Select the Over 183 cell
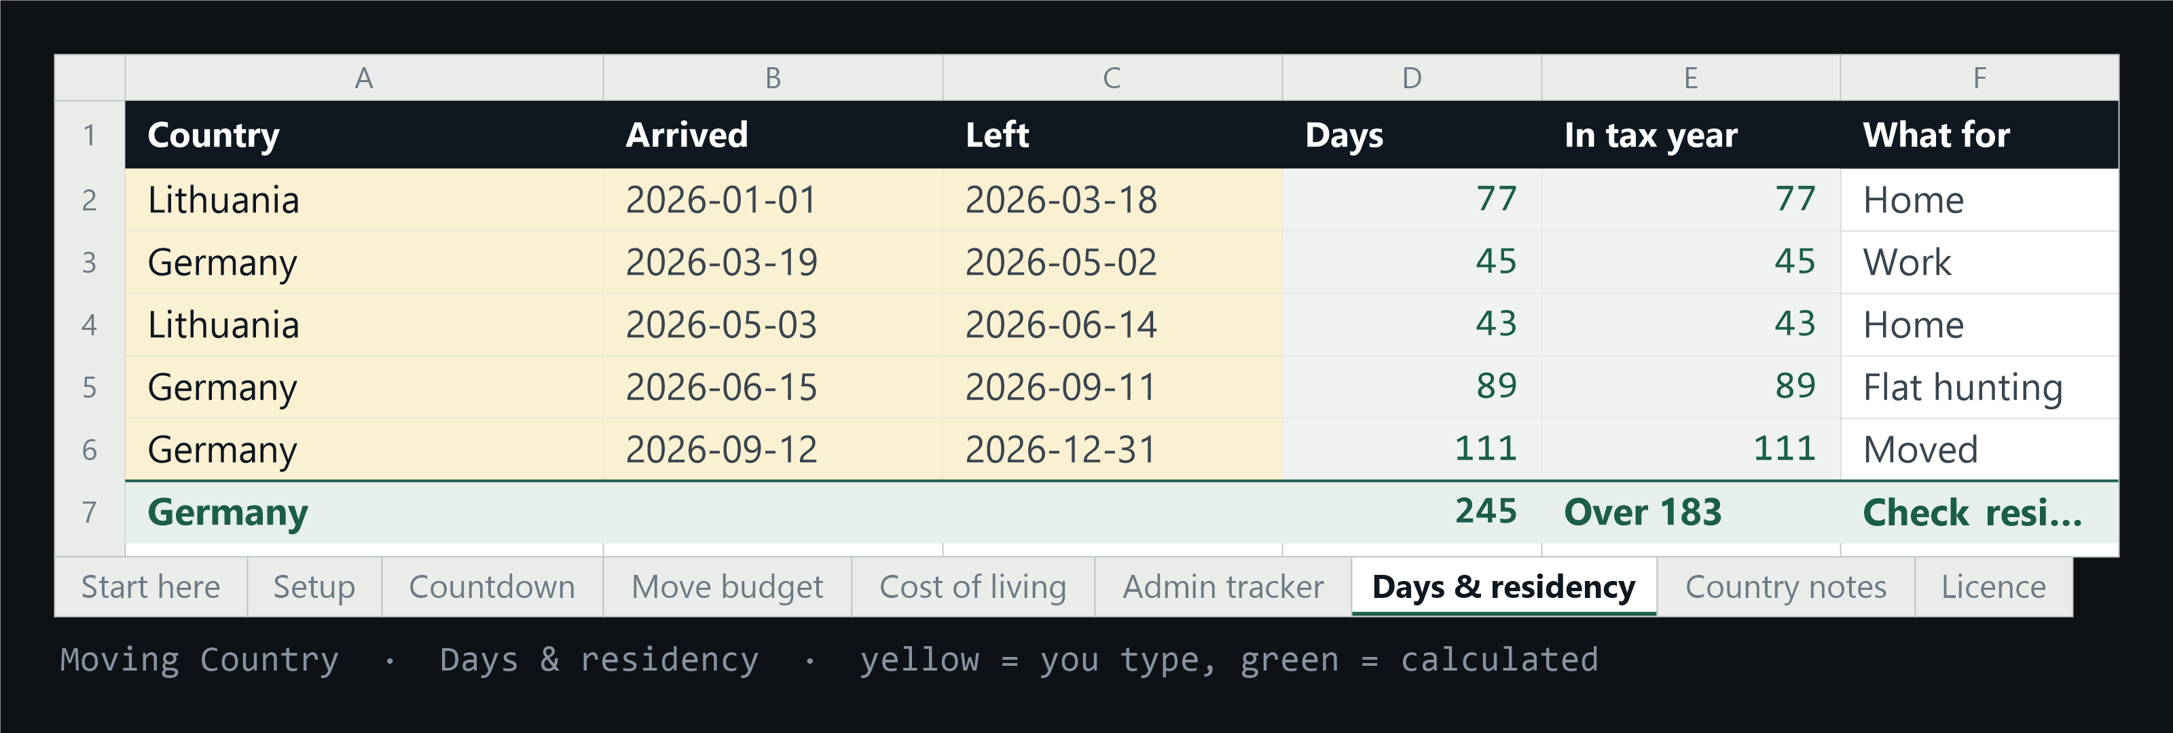 1692,512
